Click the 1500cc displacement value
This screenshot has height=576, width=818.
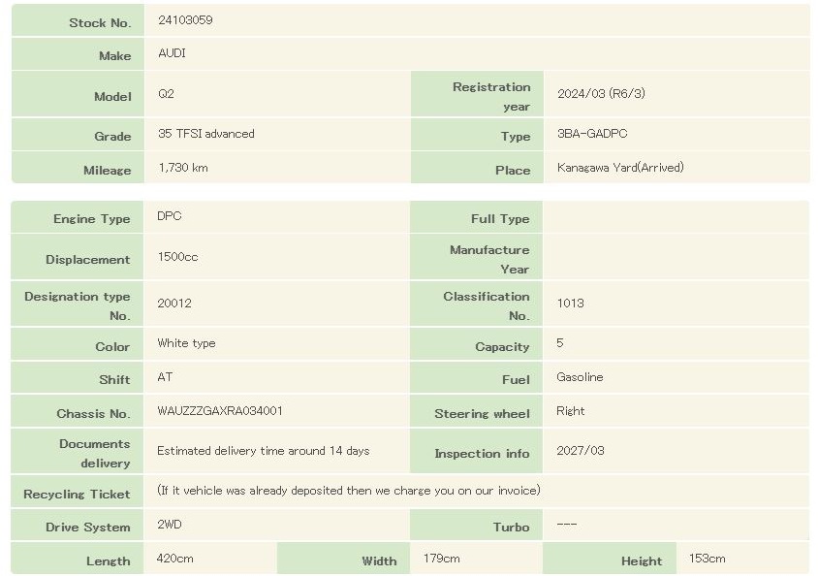point(177,258)
